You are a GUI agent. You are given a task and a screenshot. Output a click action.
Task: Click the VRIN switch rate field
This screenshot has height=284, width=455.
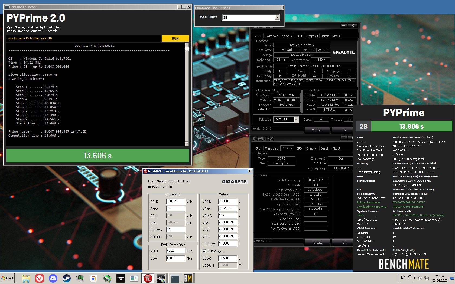pos(175,251)
